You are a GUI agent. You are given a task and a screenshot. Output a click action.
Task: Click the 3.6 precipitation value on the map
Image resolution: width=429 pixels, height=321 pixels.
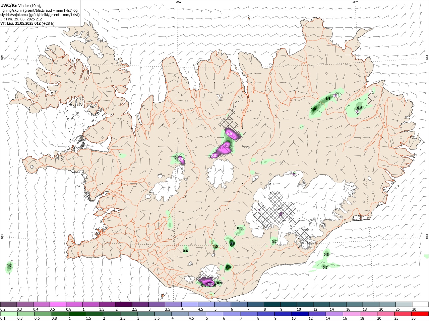[x=232, y=244]
